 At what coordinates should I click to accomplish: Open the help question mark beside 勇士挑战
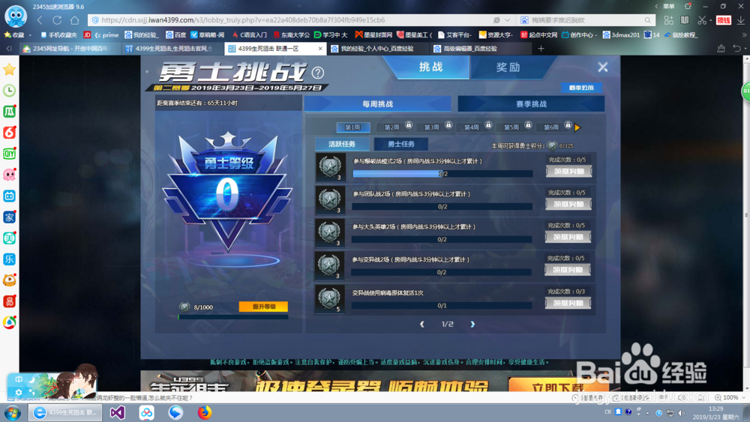pyautogui.click(x=317, y=73)
